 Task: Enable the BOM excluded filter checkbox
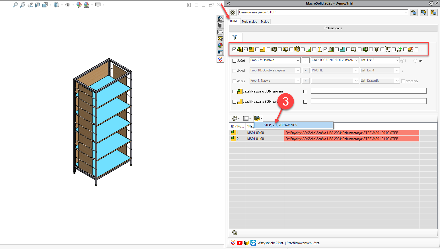coord(405,50)
